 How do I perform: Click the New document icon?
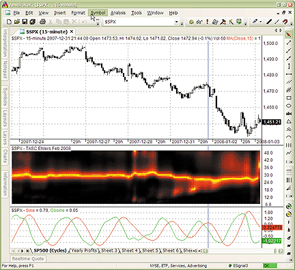[9, 22]
